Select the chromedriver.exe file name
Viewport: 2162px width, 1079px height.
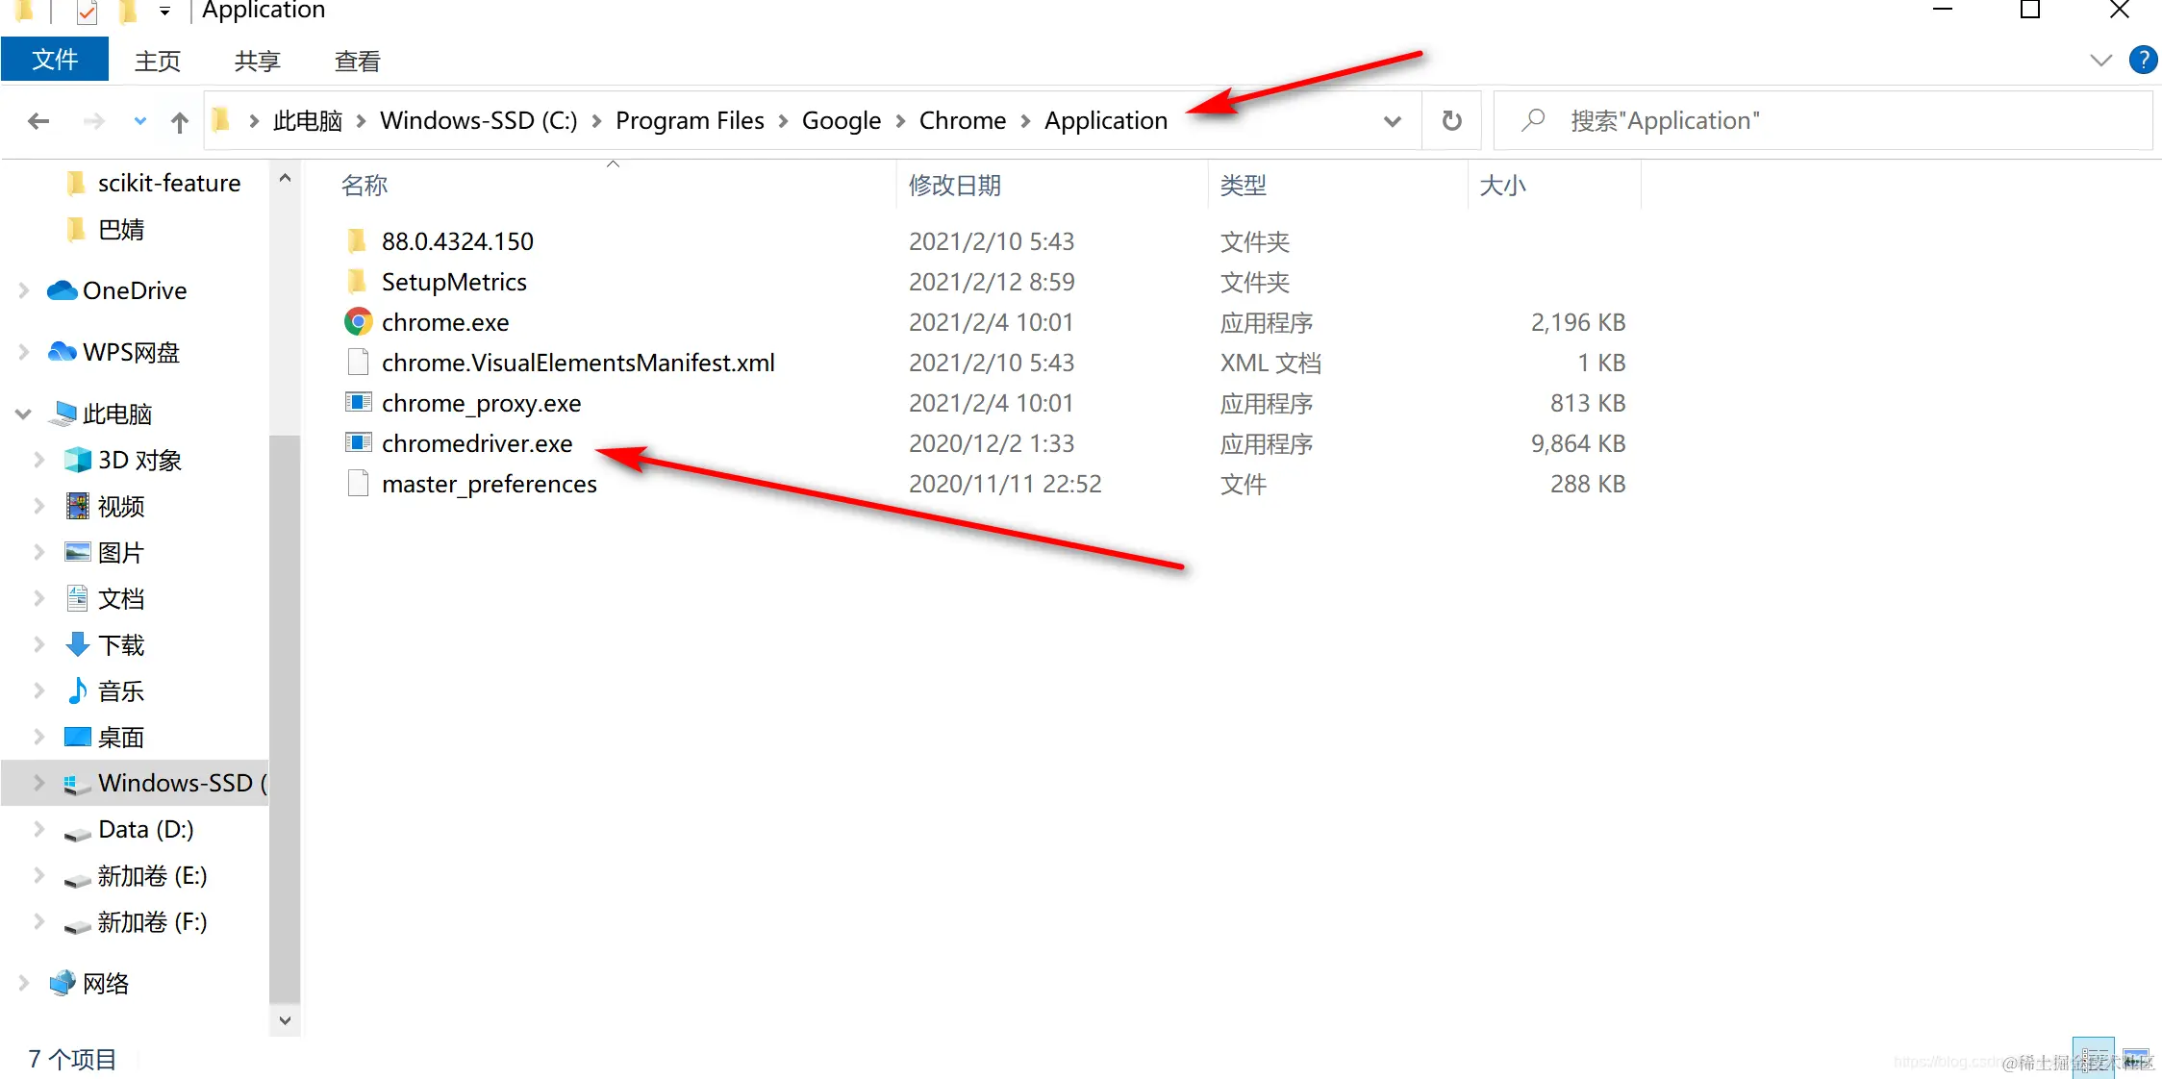click(477, 443)
